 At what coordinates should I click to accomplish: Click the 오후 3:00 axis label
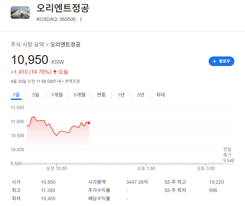click(206, 168)
